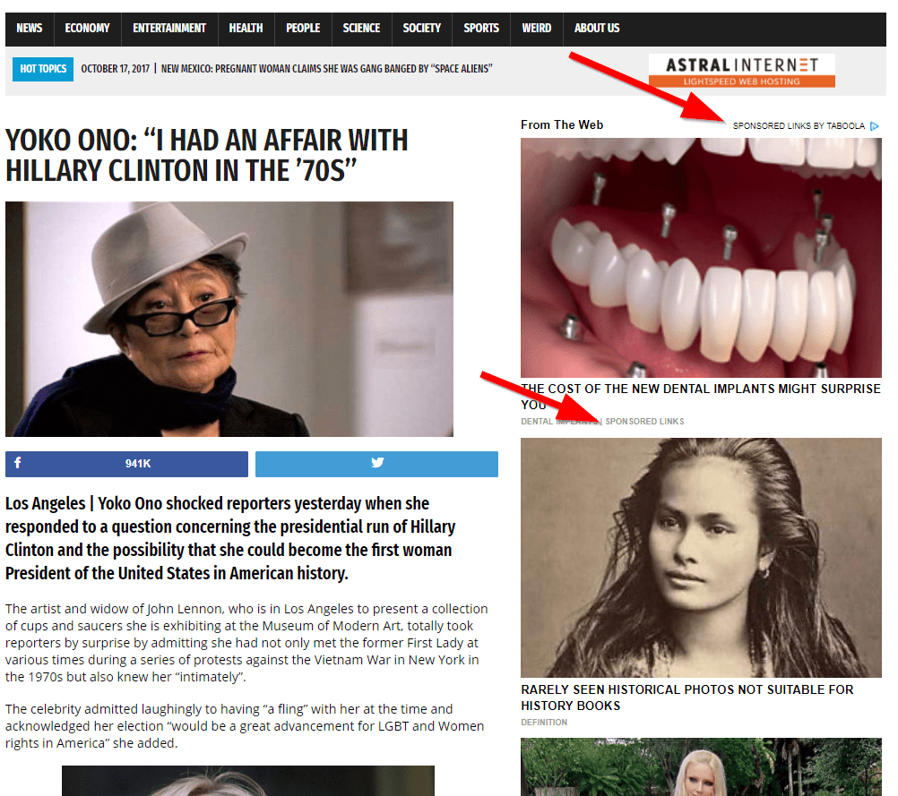Click the Yoko Ono article photo
Screen dimensions: 898x796
(x=229, y=319)
